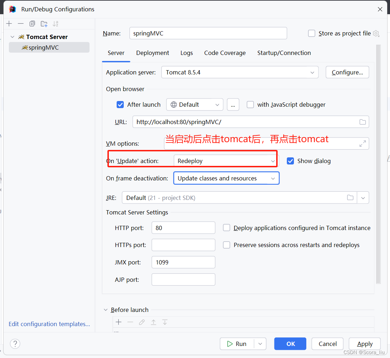390x358 pixels.
Task: Open the Default browser dropdown
Action: point(195,105)
